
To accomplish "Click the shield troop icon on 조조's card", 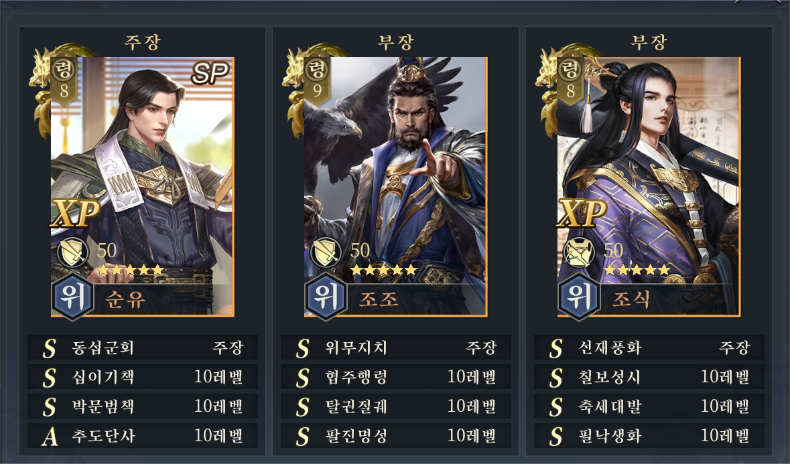I will (326, 252).
